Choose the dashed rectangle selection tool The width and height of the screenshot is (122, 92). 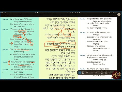coord(83,73)
